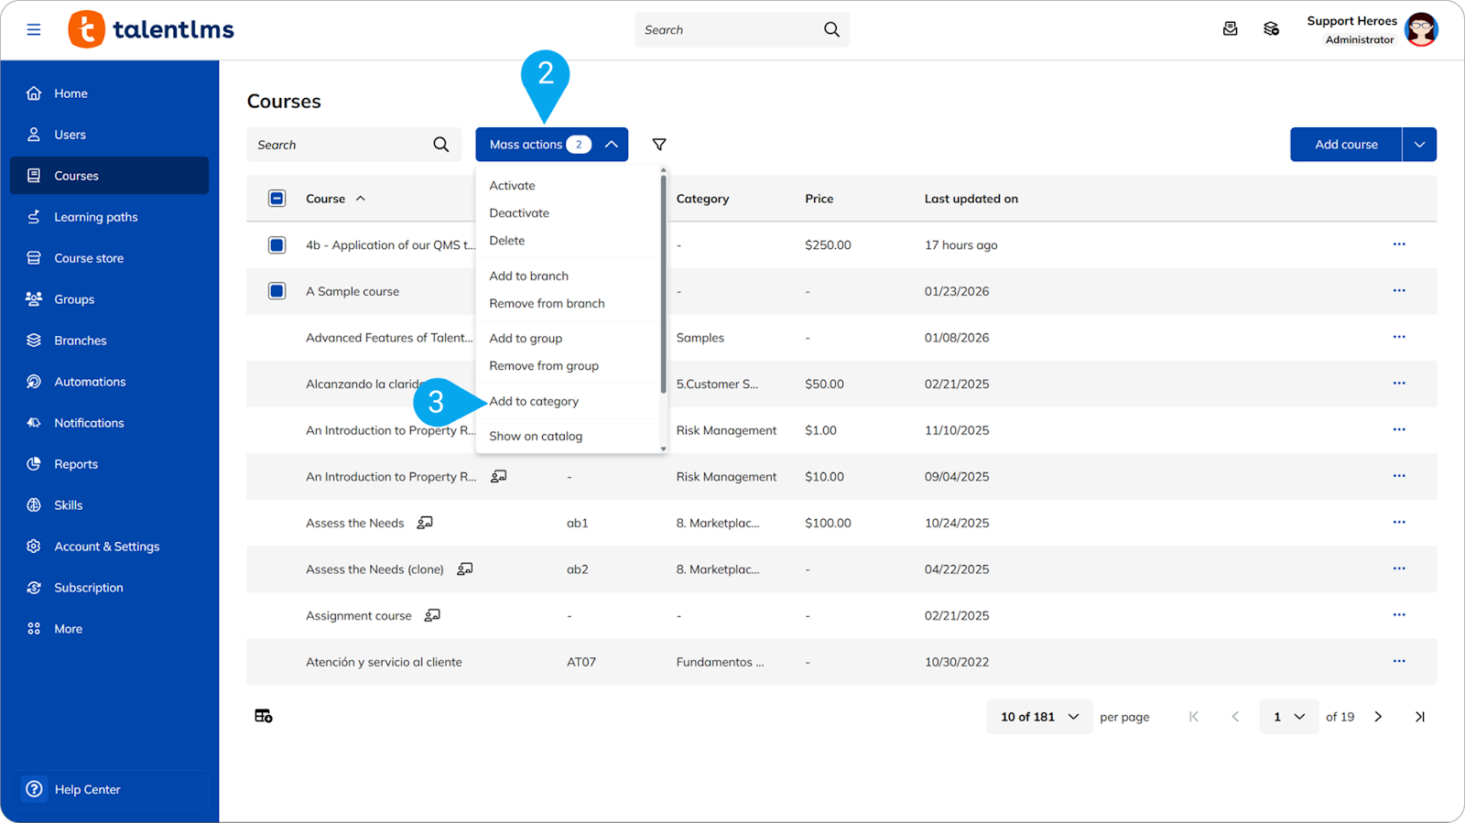This screenshot has height=823, width=1465.
Task: Uncheck the A Sample course checkbox
Action: [x=277, y=291]
